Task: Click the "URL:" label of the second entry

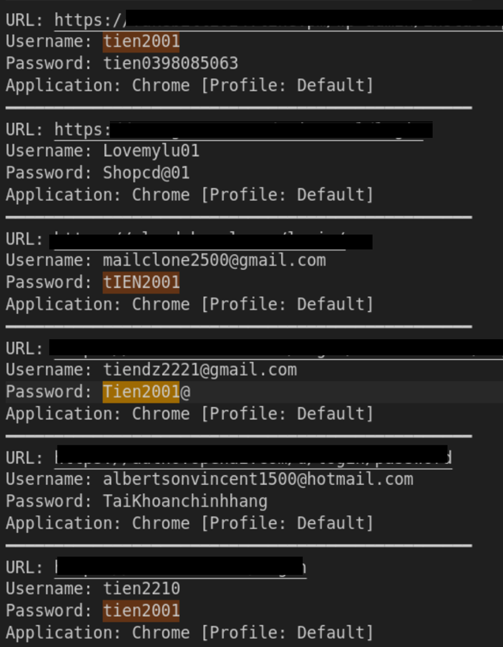Action: coord(24,129)
